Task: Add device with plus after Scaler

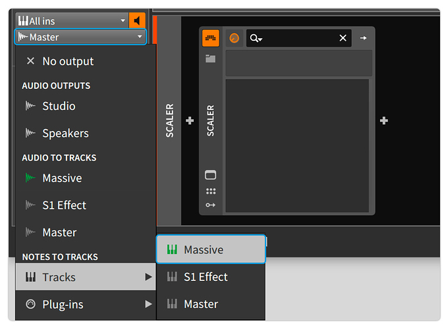Action: [x=384, y=120]
